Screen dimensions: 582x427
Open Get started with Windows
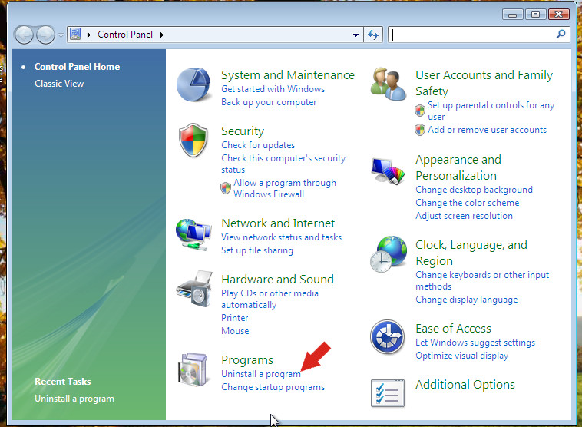coord(273,89)
